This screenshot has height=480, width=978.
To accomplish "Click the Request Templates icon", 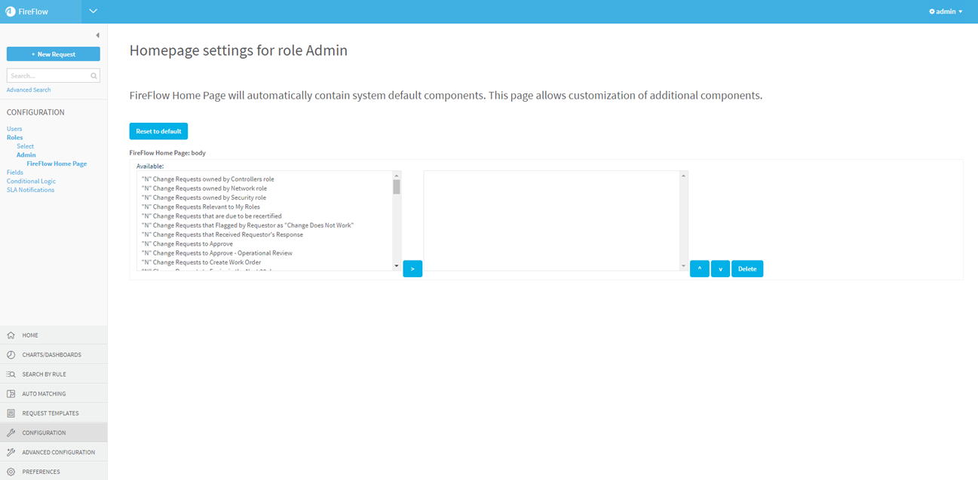I will click(11, 414).
